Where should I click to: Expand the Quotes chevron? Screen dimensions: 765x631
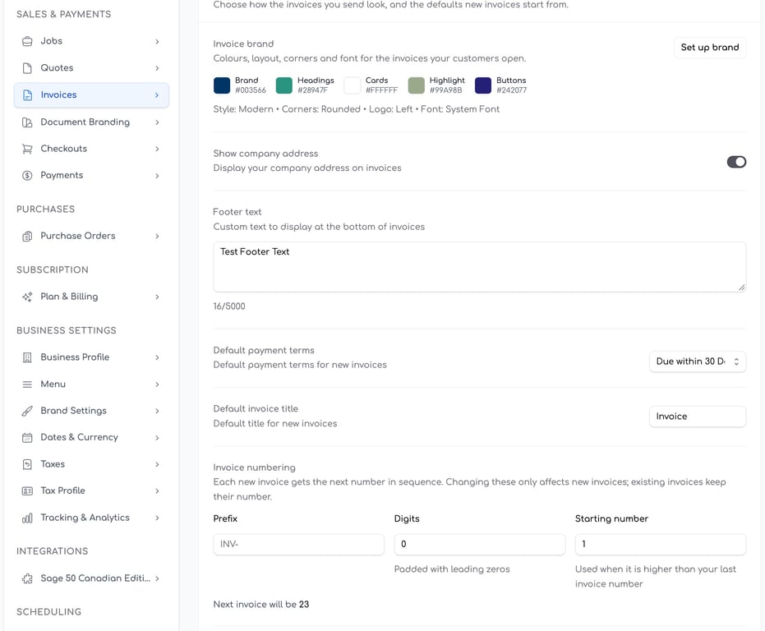pyautogui.click(x=157, y=68)
